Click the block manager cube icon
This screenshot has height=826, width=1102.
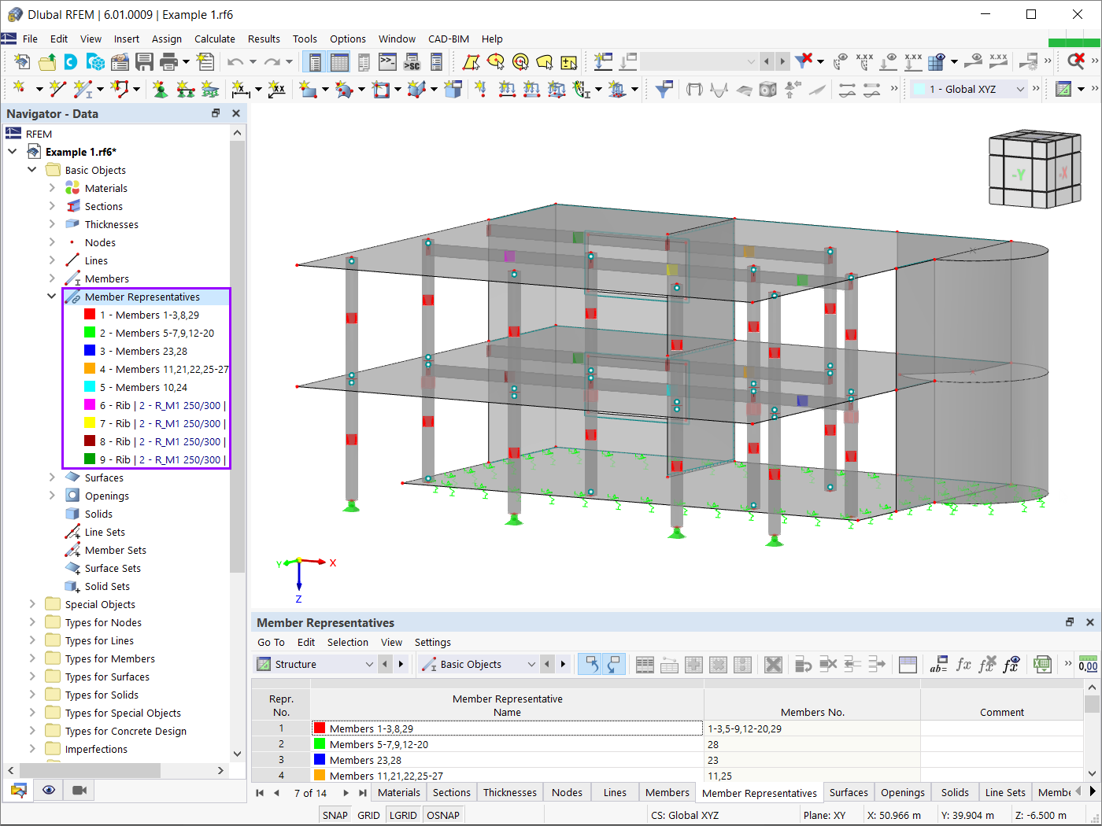tap(95, 61)
